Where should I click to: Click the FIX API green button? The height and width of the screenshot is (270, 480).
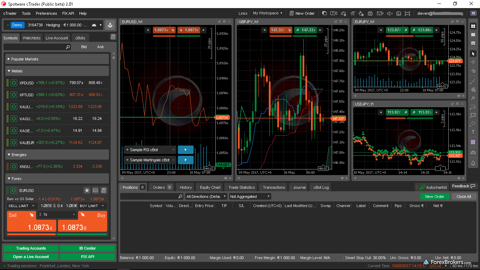click(87, 257)
